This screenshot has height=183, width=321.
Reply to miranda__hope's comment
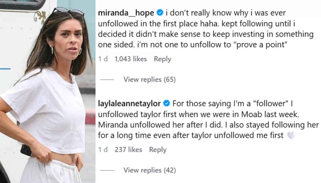point(162,59)
